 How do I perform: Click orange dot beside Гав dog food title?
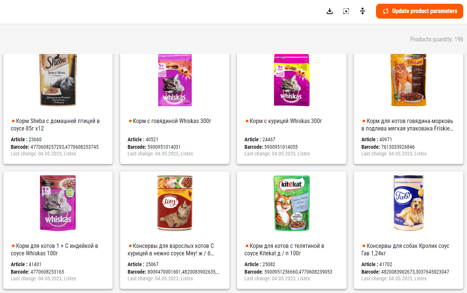click(x=364, y=246)
